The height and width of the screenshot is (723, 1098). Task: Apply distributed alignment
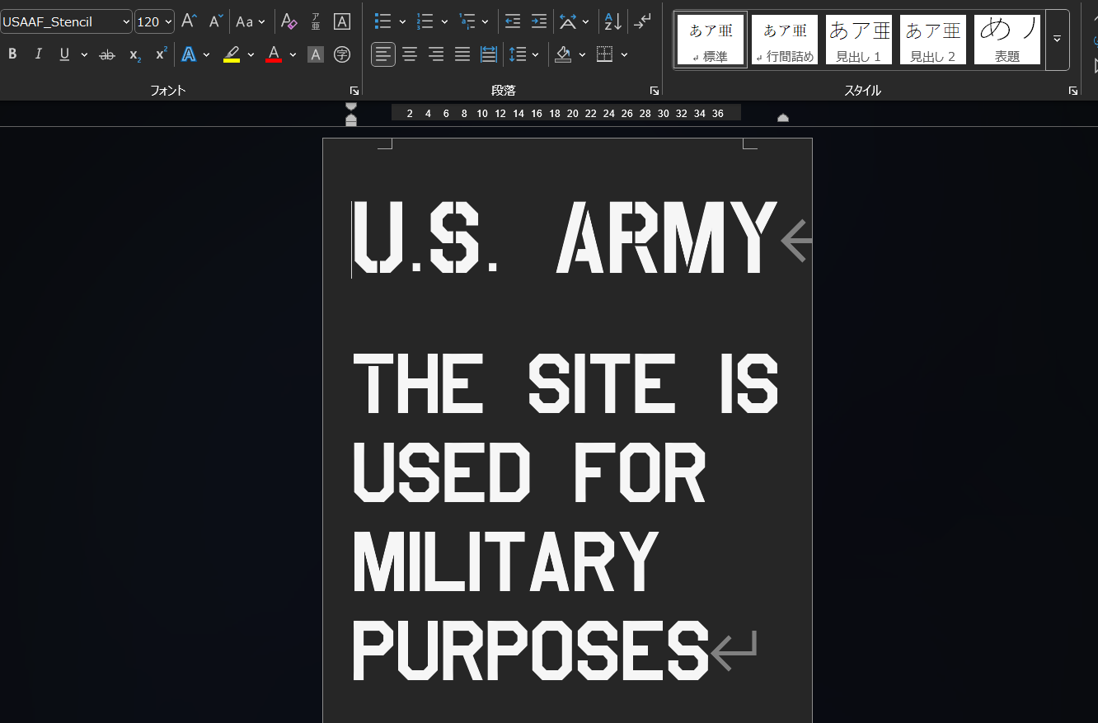(489, 54)
